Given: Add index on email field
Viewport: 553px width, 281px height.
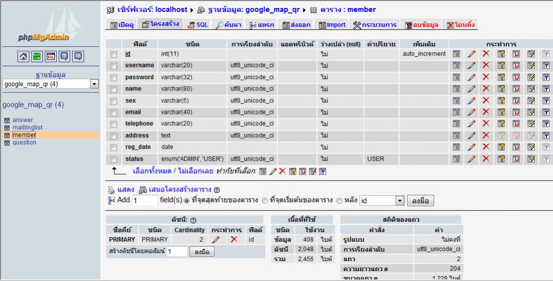Looking at the screenshot, I should coord(531,112).
